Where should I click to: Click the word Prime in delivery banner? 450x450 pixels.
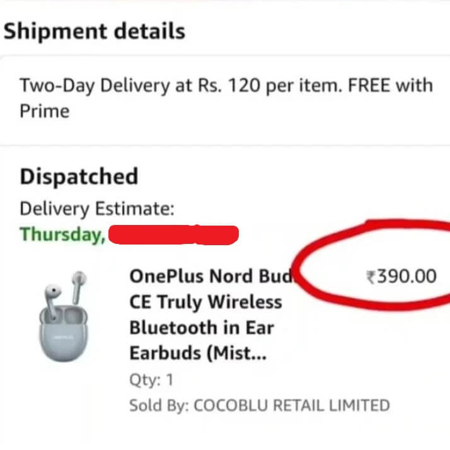click(x=44, y=112)
